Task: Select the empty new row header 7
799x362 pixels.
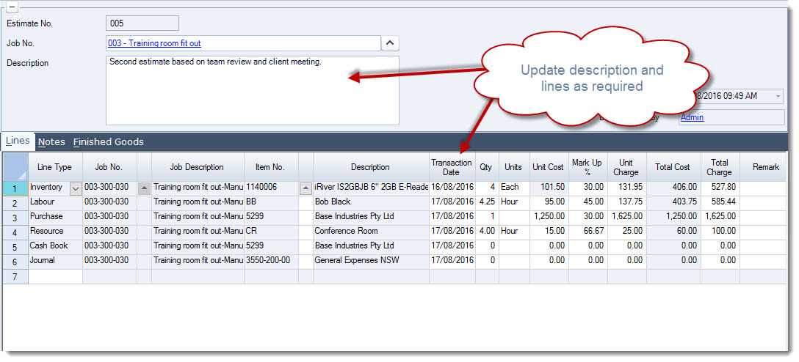Action: (15, 277)
